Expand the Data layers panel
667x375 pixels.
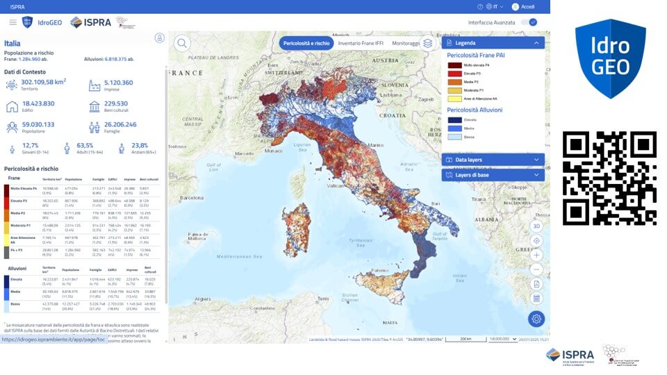536,160
